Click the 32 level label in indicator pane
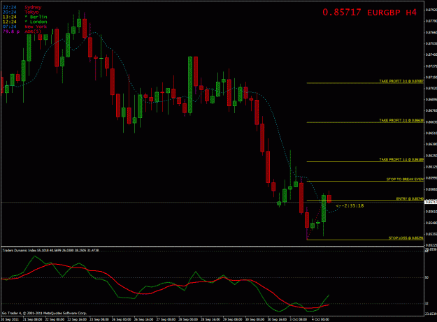The width and height of the screenshot is (437, 322). (x=427, y=303)
